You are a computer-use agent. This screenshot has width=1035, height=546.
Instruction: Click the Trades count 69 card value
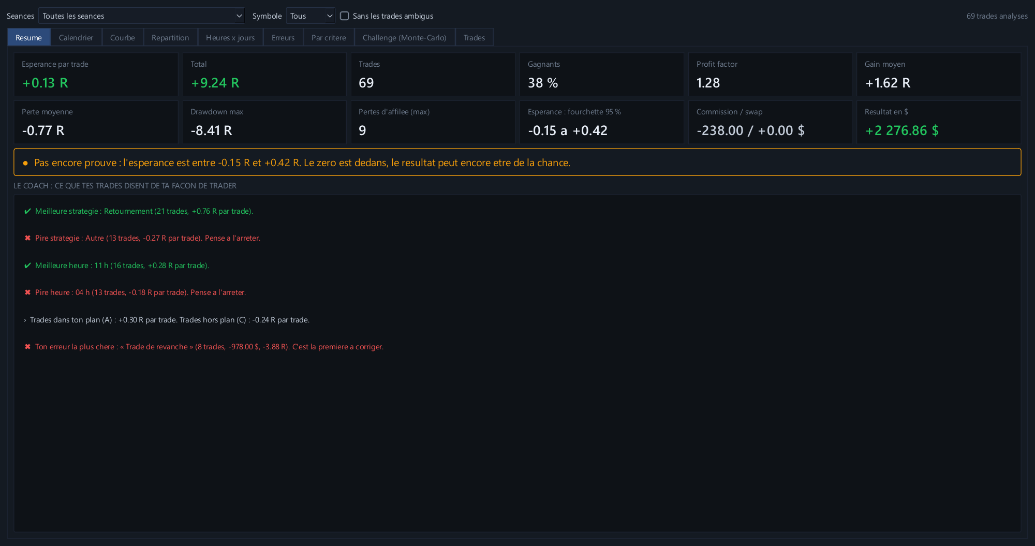[366, 83]
